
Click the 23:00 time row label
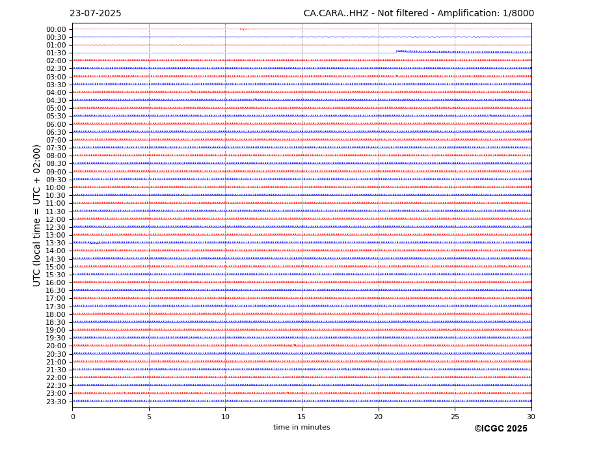pyautogui.click(x=56, y=394)
